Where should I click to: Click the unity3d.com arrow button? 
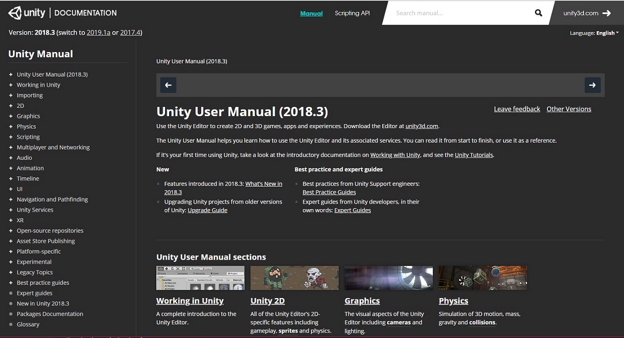point(607,13)
